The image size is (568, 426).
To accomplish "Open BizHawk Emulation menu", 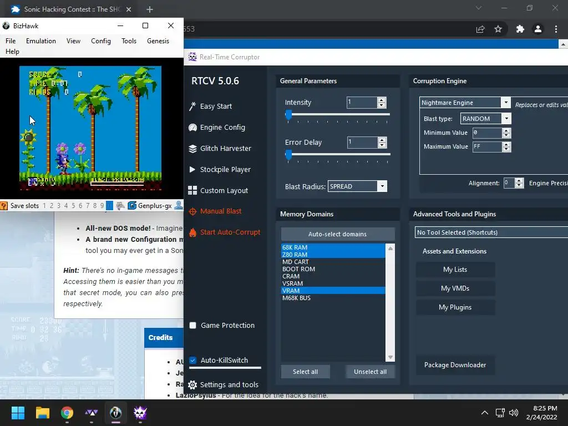I will tap(41, 41).
